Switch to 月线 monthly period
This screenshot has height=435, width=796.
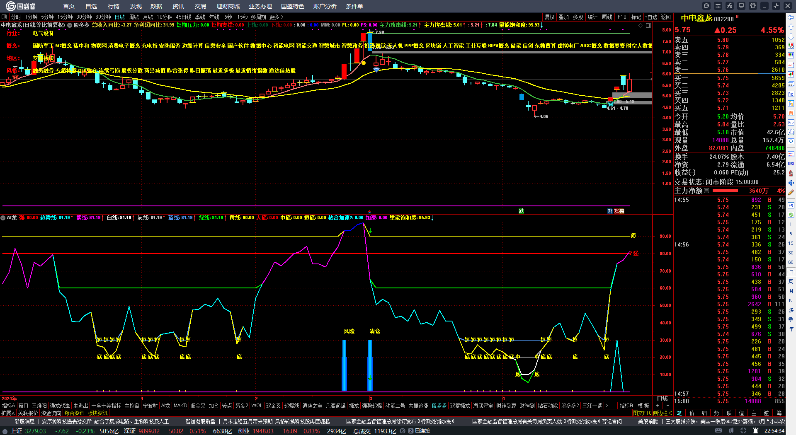point(148,17)
